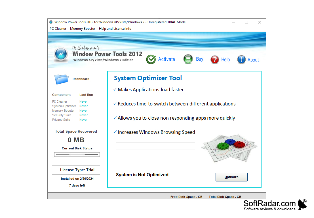Click the Total Disk Space status entry
Viewport: 314px width, 218px height.
[225, 197]
